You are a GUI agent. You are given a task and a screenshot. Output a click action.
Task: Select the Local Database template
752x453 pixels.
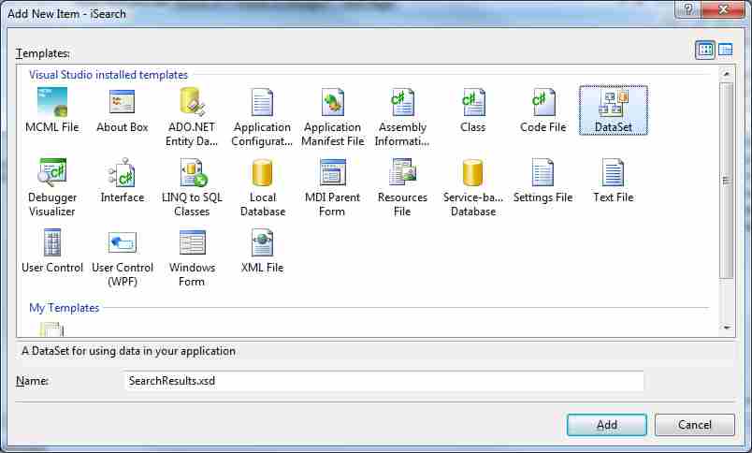click(262, 187)
